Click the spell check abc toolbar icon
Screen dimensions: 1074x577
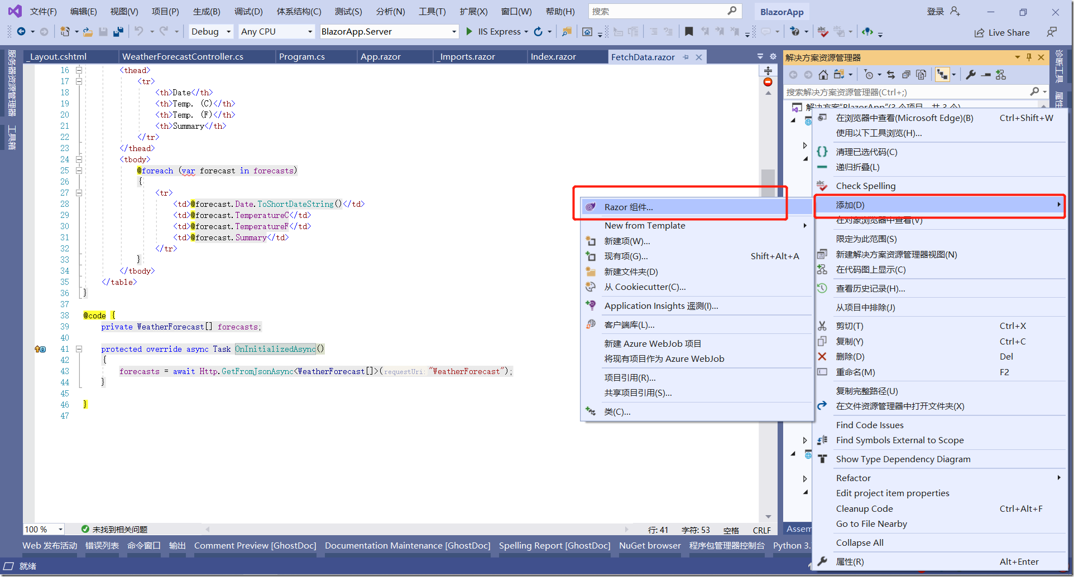pos(823,32)
